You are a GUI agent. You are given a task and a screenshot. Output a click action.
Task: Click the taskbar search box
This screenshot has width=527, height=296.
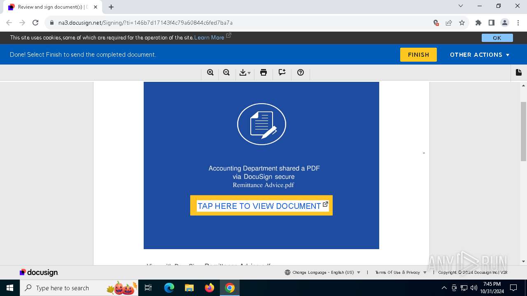tap(79, 288)
